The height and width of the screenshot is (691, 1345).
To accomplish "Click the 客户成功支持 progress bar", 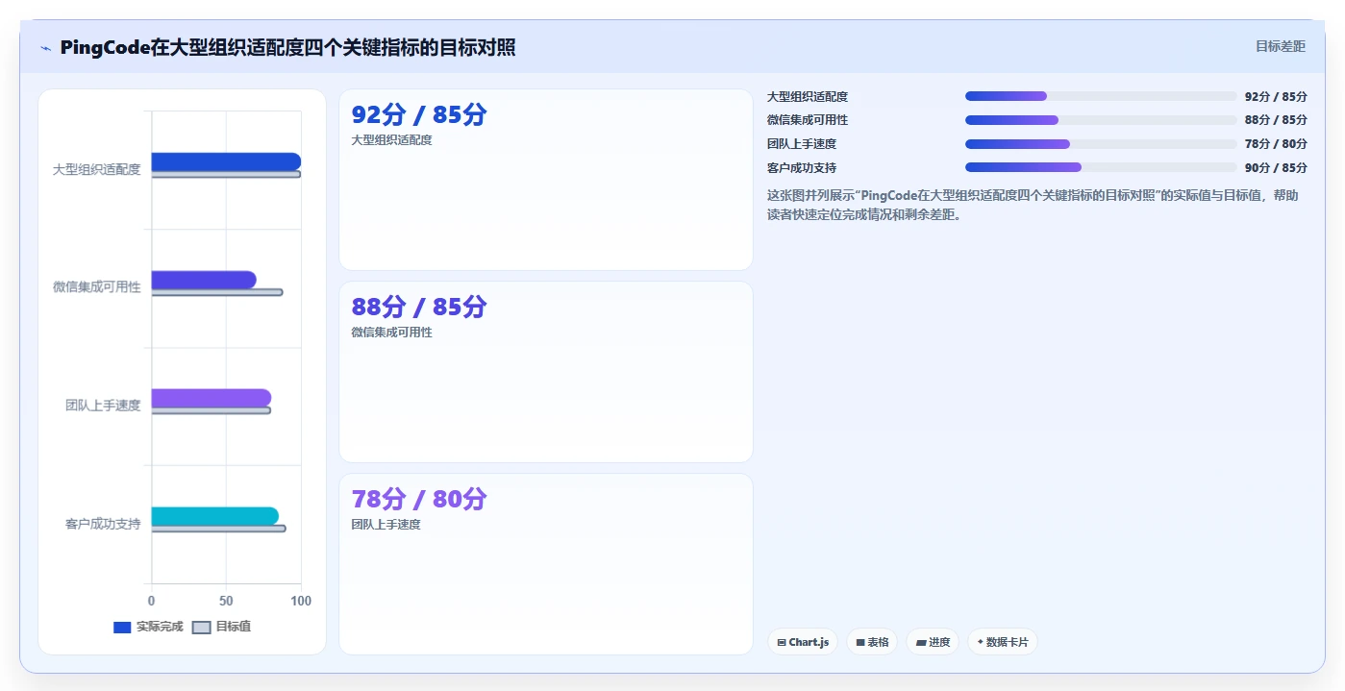I will [x=1101, y=167].
